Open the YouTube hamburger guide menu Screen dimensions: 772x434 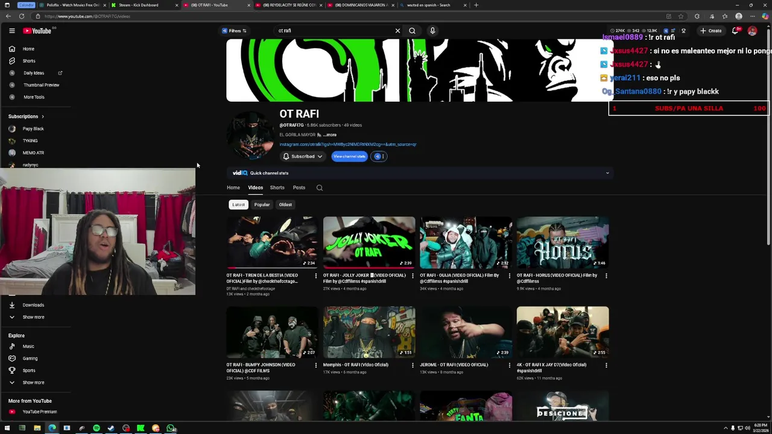(11, 31)
